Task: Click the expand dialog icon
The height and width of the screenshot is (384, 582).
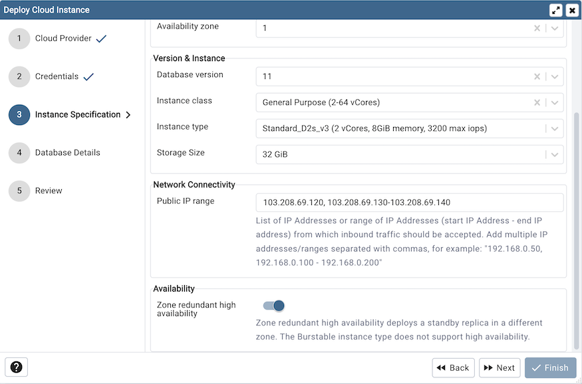Action: (x=557, y=10)
